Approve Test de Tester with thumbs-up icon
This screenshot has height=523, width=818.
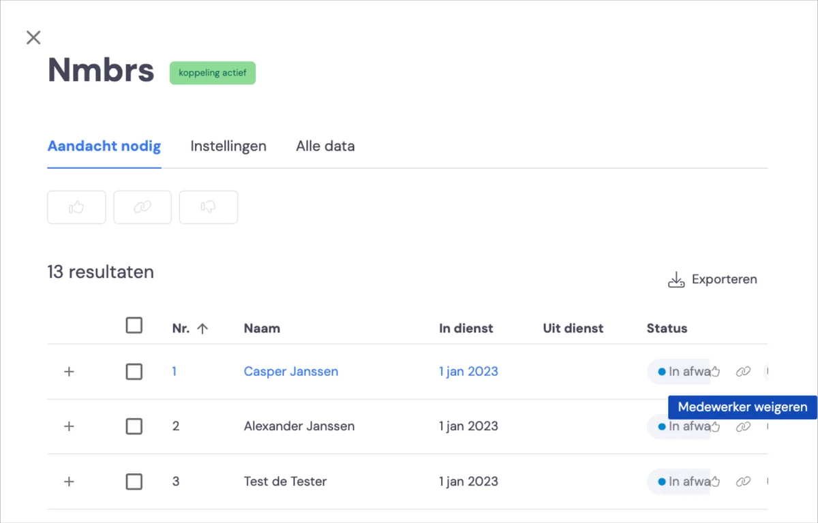[x=715, y=481]
